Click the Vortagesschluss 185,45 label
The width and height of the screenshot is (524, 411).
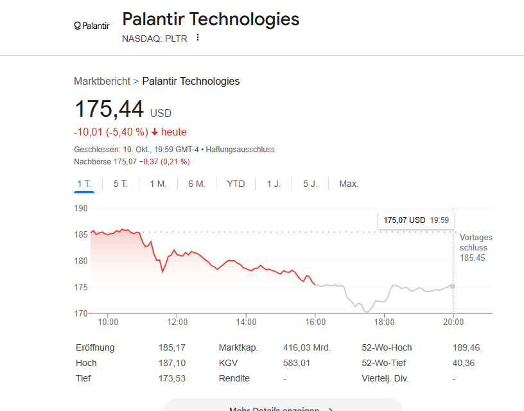point(475,247)
